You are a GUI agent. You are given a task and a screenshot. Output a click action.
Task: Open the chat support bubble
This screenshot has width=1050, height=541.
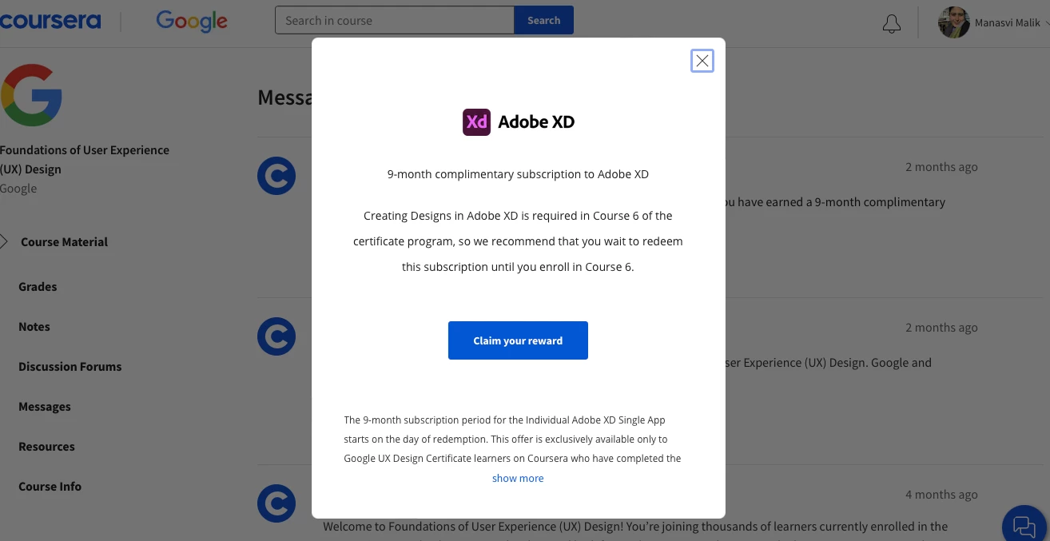point(1024,525)
